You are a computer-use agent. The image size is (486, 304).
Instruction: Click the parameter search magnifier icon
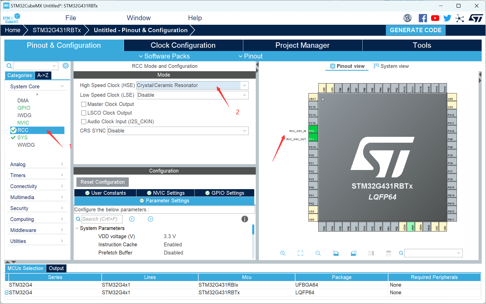[x=78, y=219]
